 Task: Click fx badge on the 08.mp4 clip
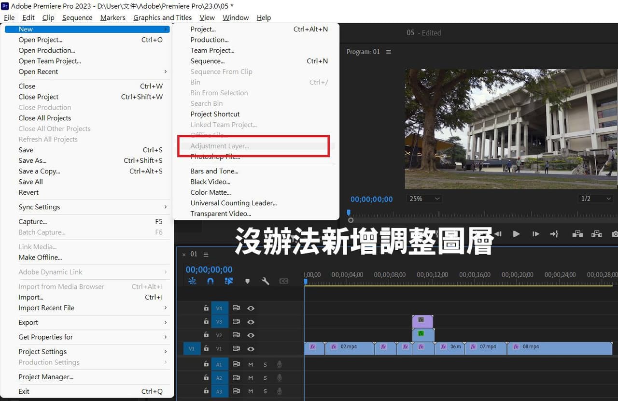(x=516, y=347)
